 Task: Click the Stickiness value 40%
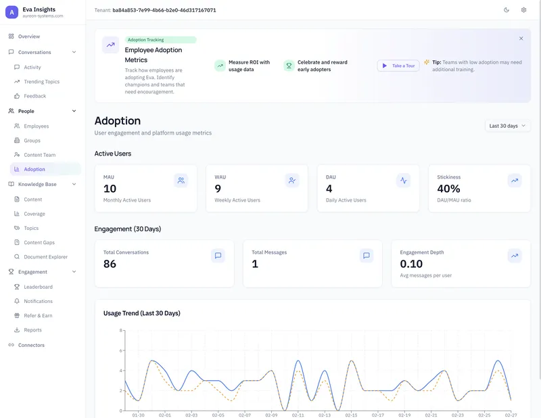[x=448, y=189]
